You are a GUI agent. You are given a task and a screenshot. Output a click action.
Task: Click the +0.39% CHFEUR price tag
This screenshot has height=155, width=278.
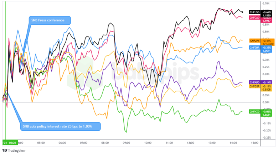click(267, 47)
